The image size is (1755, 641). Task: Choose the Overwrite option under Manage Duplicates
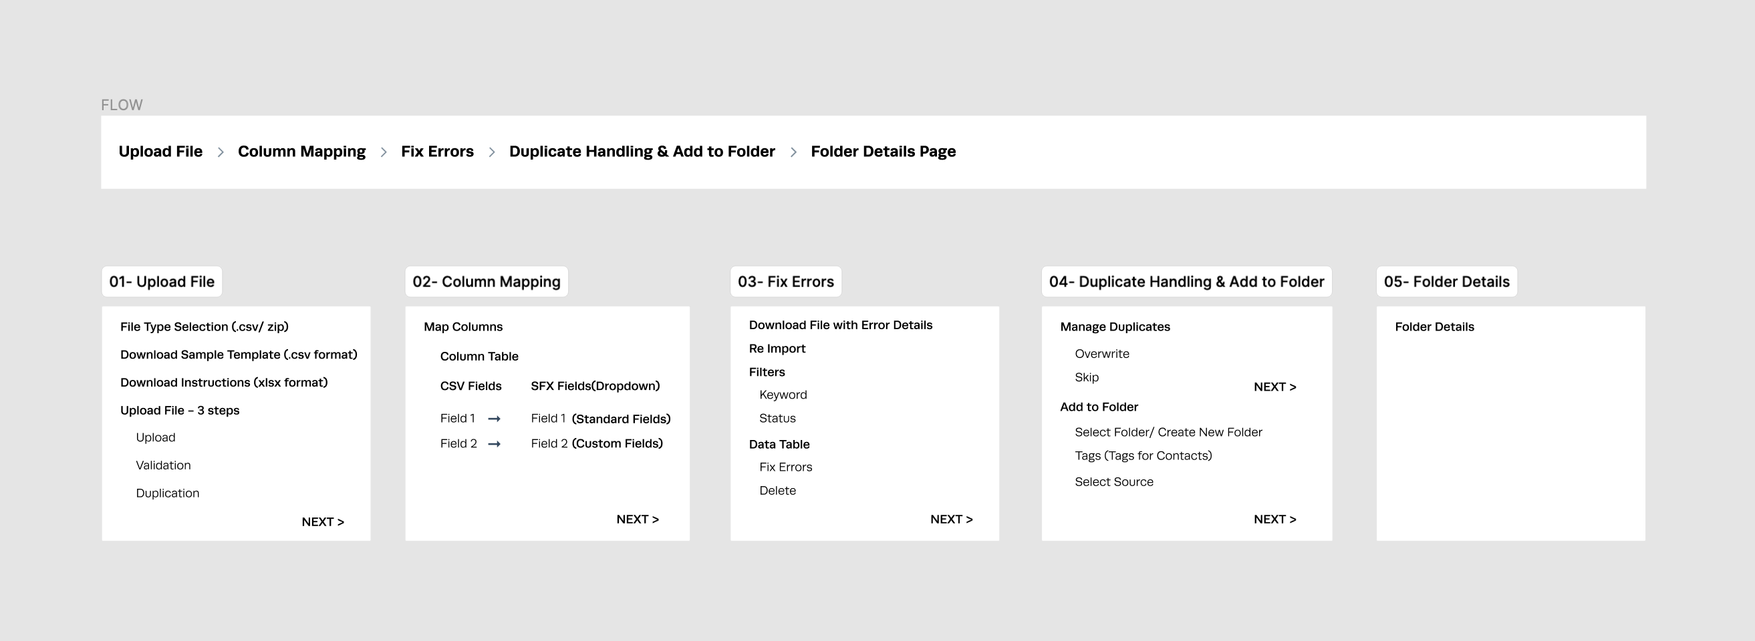pyautogui.click(x=1101, y=354)
